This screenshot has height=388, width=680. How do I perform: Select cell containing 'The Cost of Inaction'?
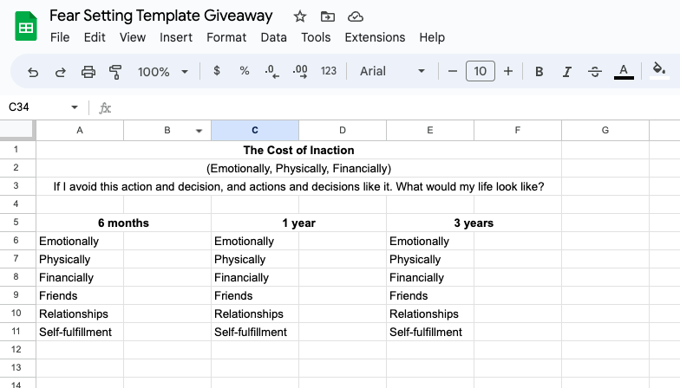[298, 150]
